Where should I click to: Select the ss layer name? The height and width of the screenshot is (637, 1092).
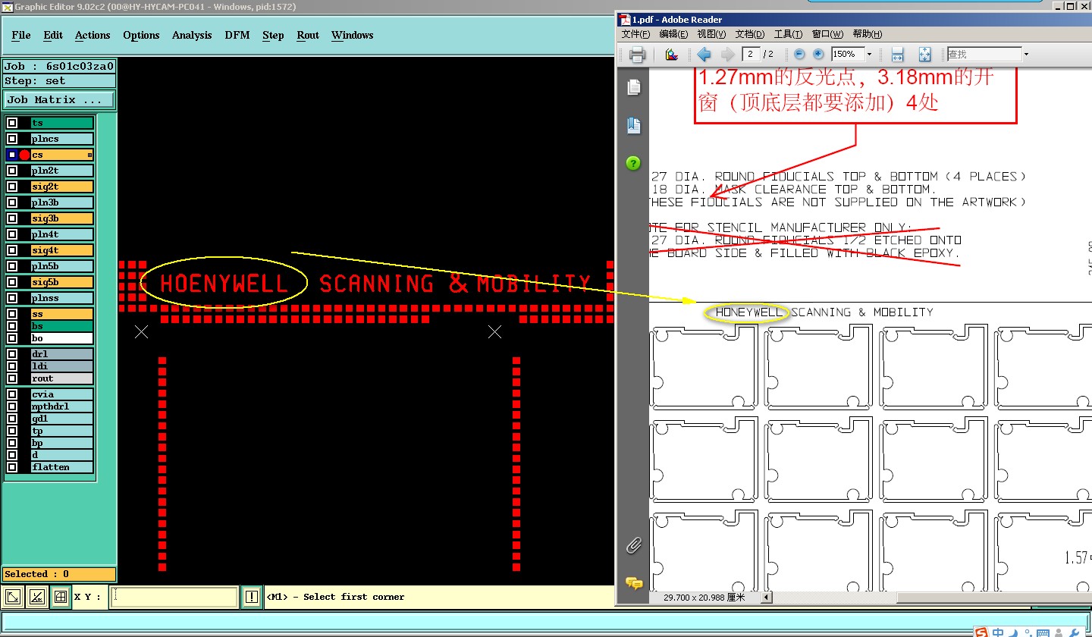pos(62,314)
